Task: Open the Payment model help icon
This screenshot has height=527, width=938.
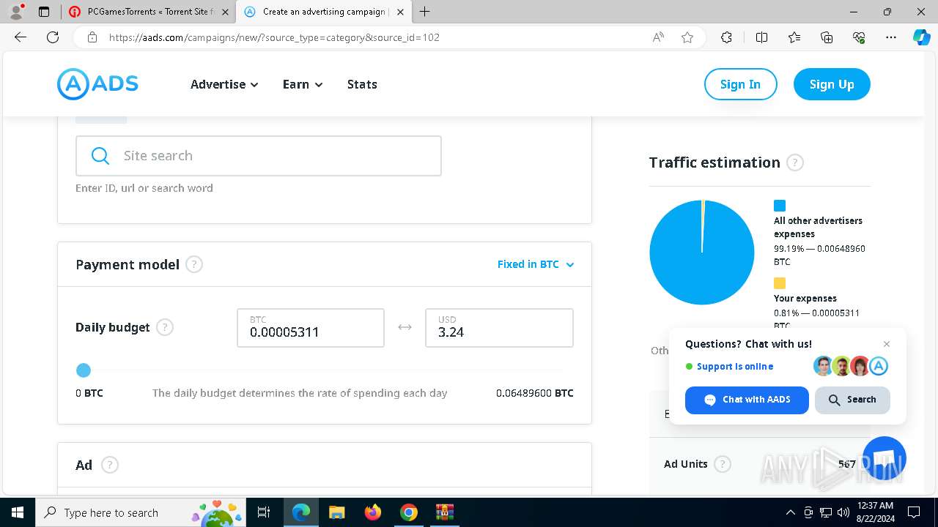Action: (194, 264)
